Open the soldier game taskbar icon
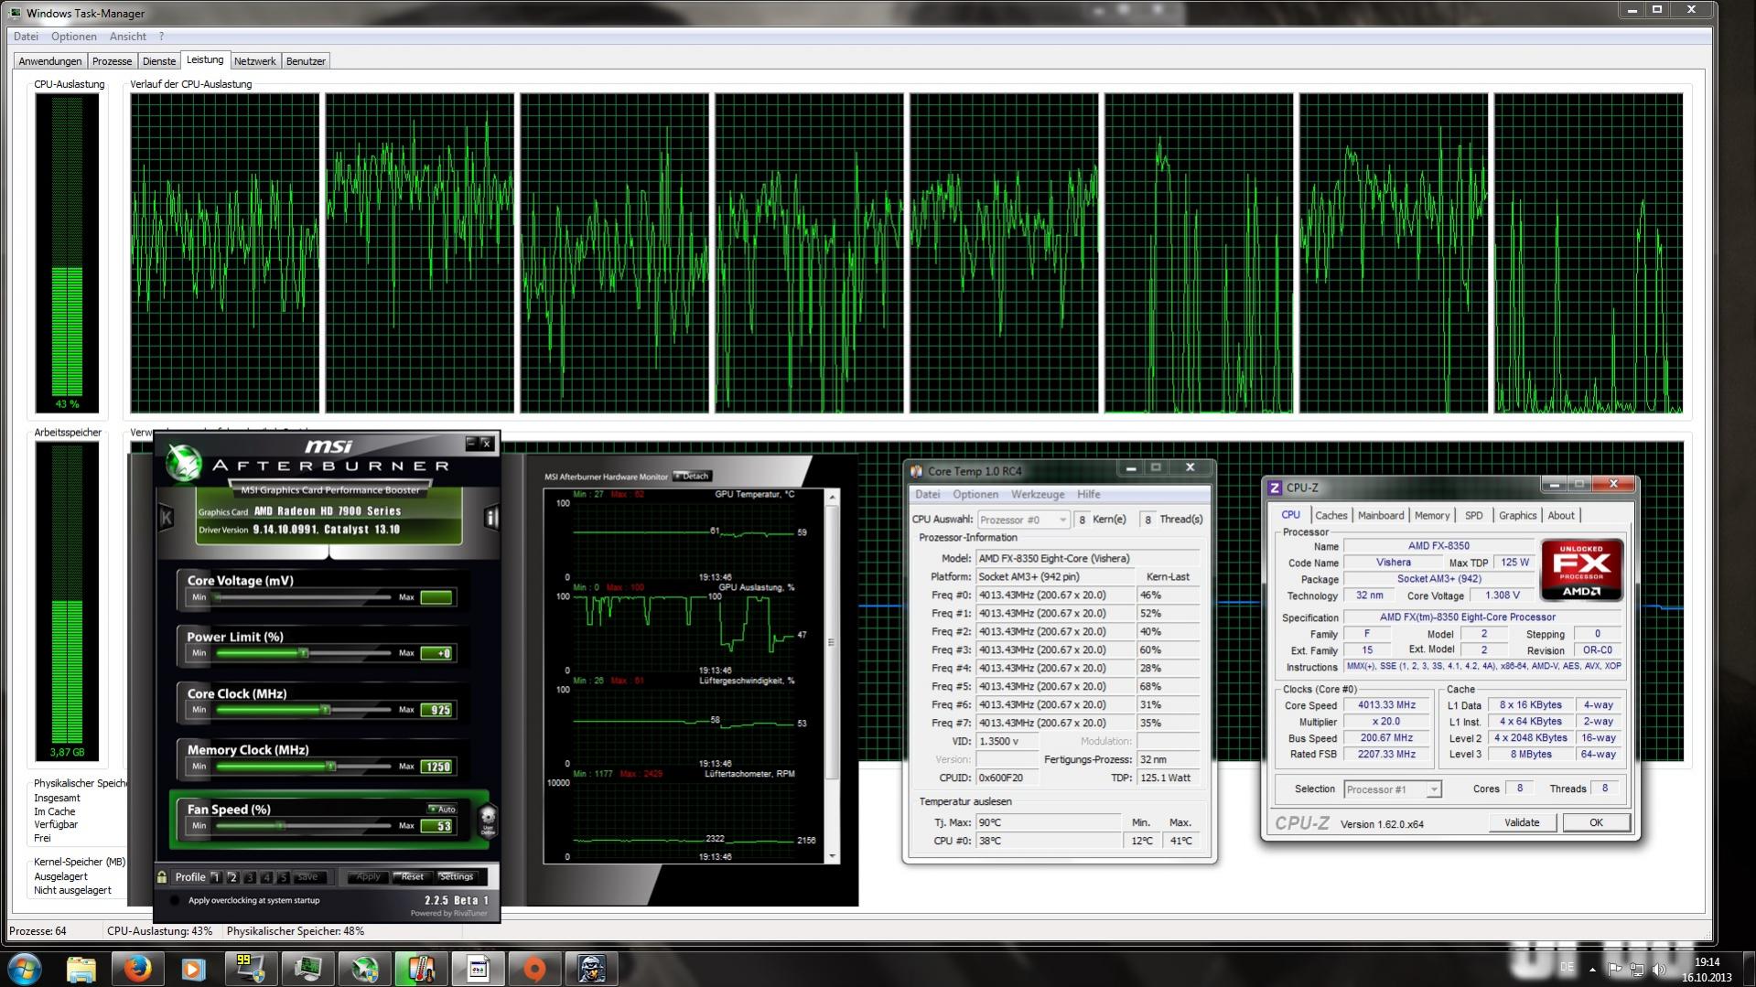Image resolution: width=1756 pixels, height=987 pixels. pyautogui.click(x=590, y=969)
